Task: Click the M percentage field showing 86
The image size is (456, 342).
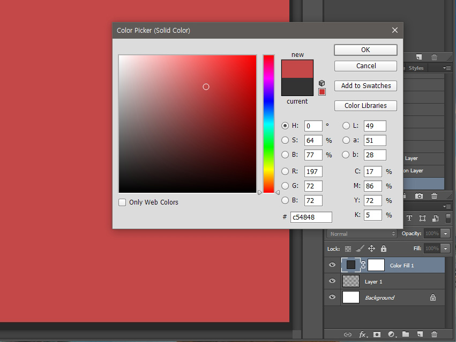Action: pyautogui.click(x=373, y=186)
